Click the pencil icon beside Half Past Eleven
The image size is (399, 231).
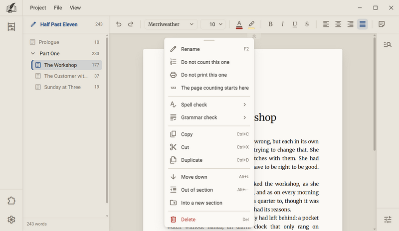(x=33, y=24)
